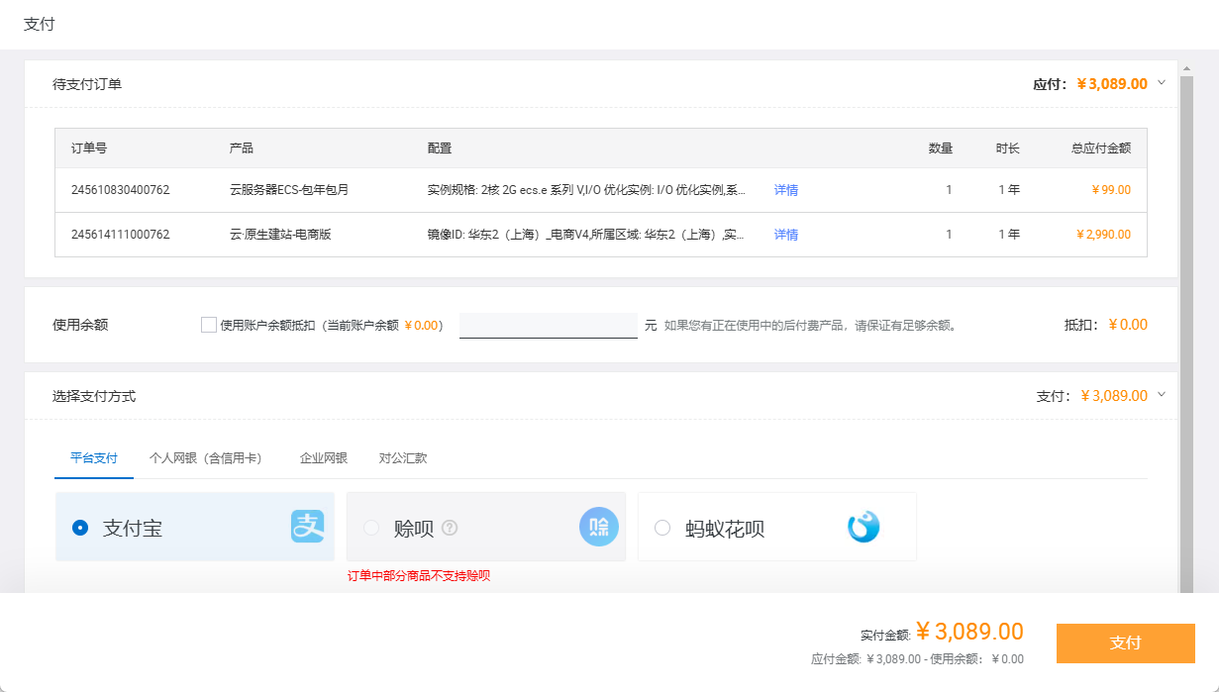Click the balance amount input field

[x=549, y=326]
